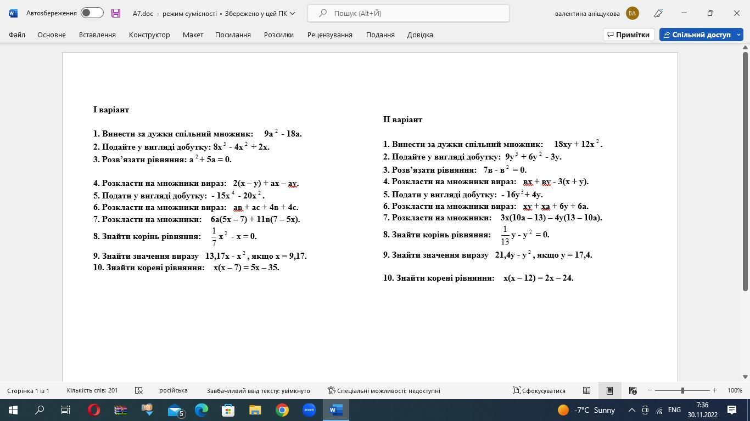This screenshot has width=750, height=421.
Task: Open the Спеціальні можливості accessibility checker
Action: tap(384, 391)
